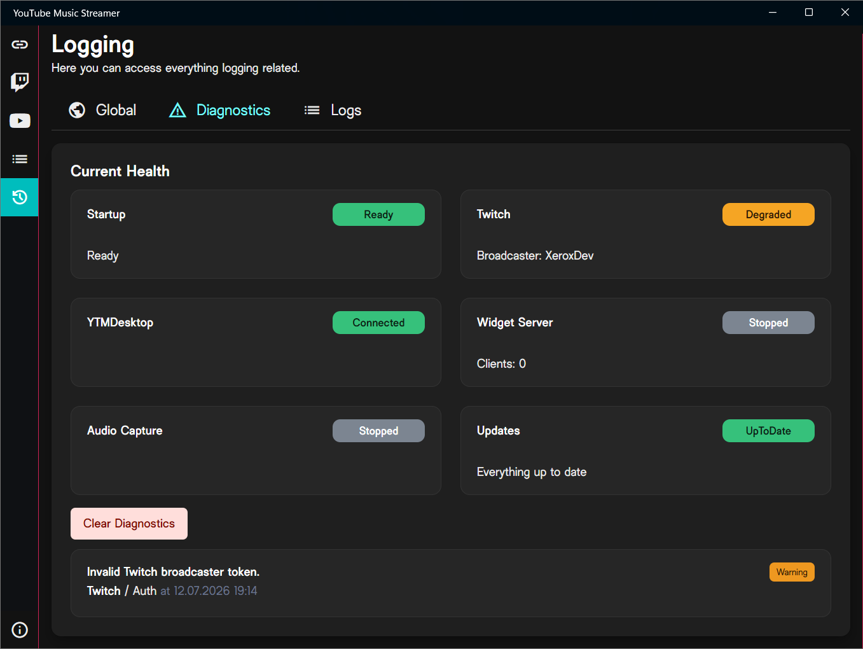Click the Updates card title

pos(498,431)
